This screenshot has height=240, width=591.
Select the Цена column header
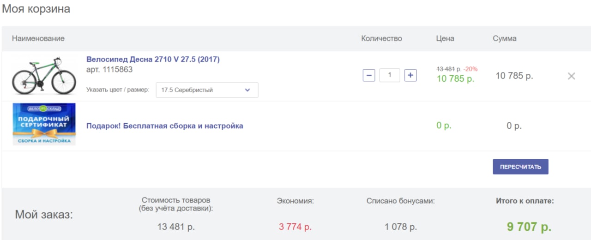[x=445, y=38]
